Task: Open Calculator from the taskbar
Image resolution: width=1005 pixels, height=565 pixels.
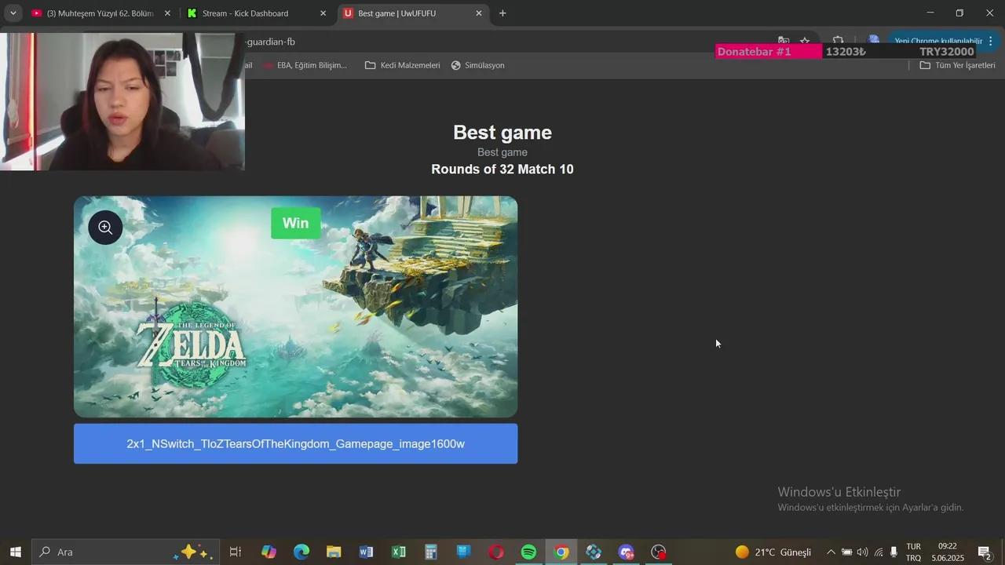Action: pyautogui.click(x=431, y=552)
